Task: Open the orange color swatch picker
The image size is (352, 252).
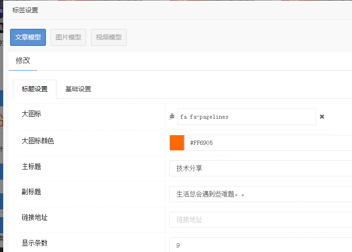Action: click(177, 142)
